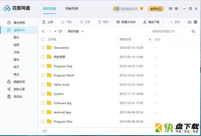Select the System folder checkbox
The height and width of the screenshot is (136, 201).
tap(43, 94)
